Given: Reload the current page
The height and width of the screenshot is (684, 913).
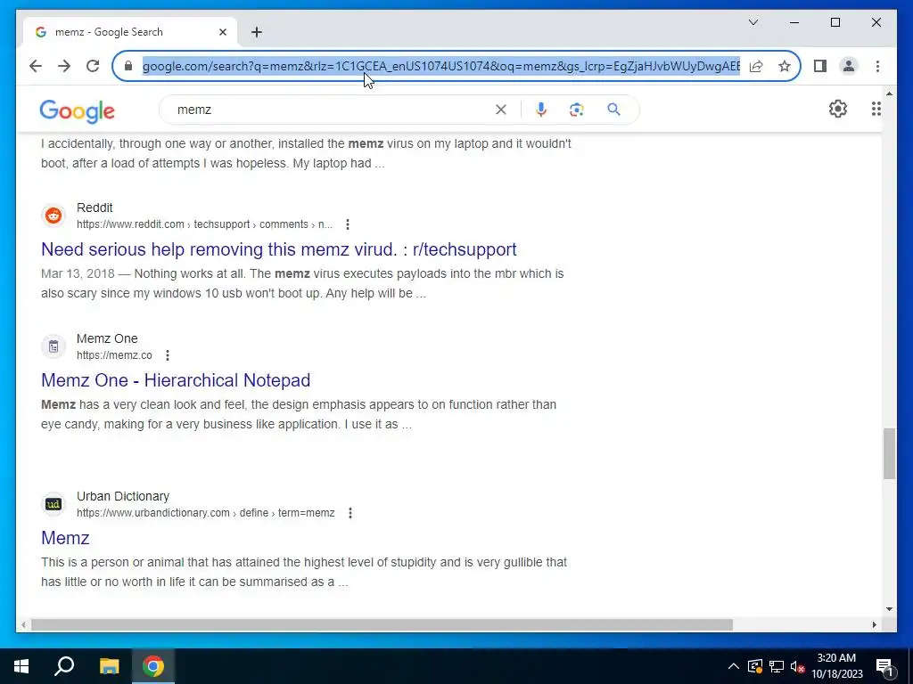Looking at the screenshot, I should pos(93,66).
